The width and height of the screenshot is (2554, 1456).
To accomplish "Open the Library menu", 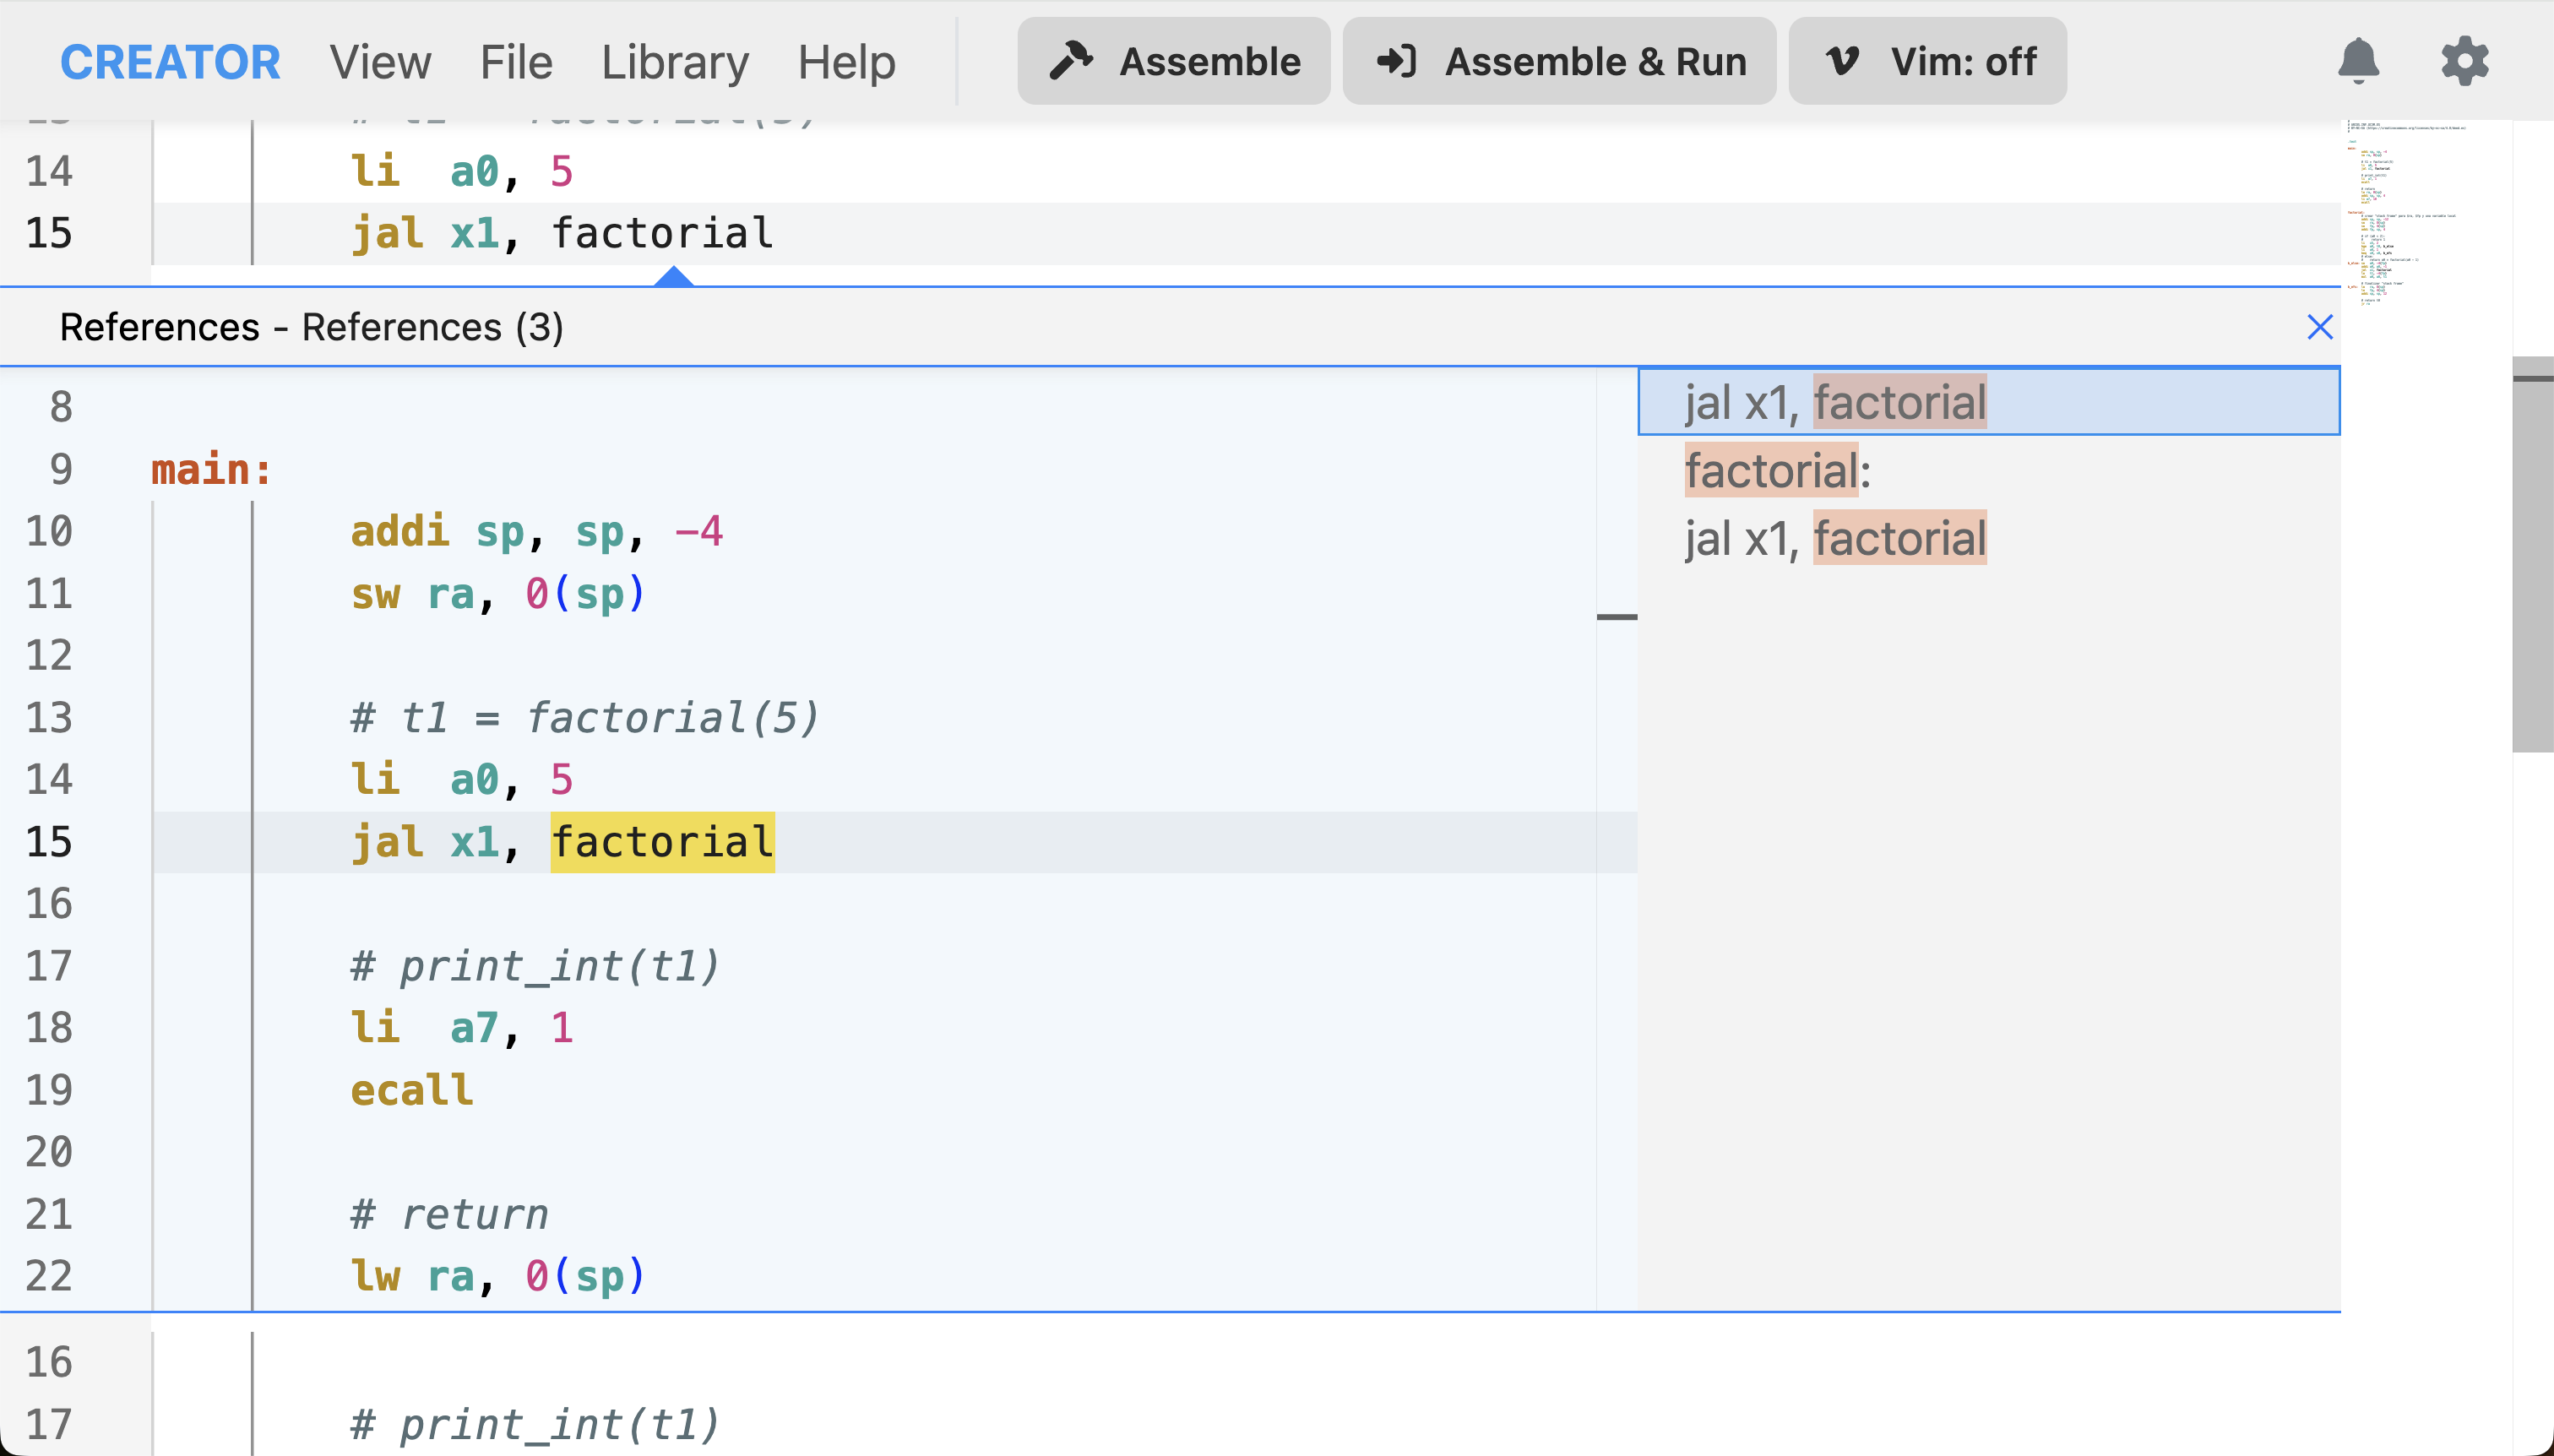I will point(675,62).
